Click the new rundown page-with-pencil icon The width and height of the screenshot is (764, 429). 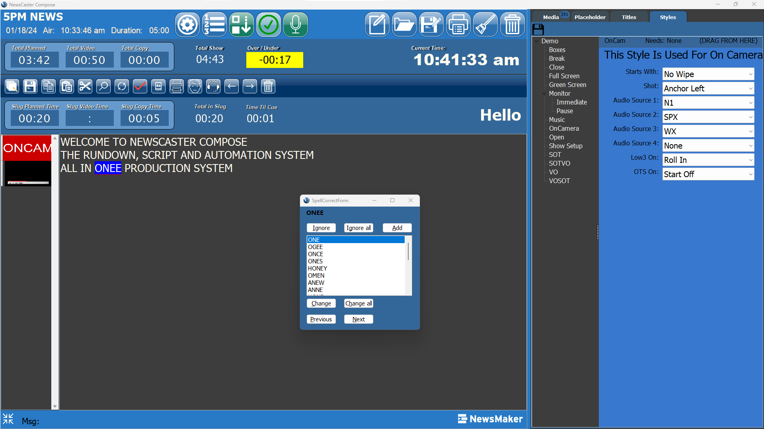click(377, 25)
